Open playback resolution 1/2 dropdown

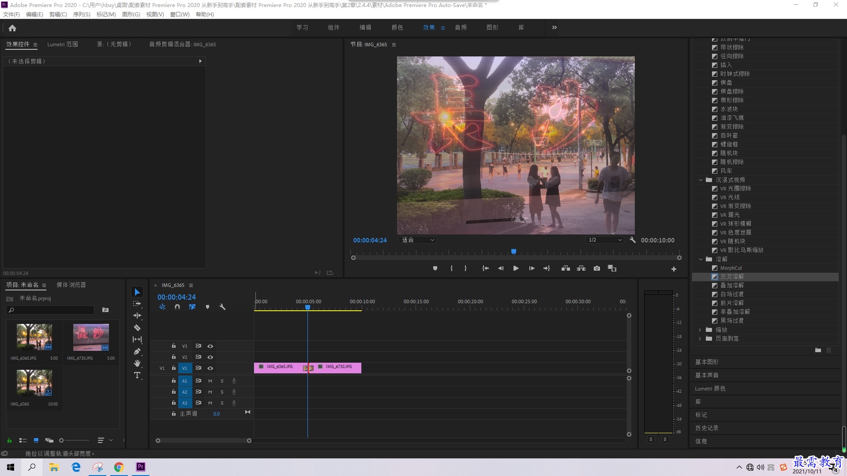point(604,240)
